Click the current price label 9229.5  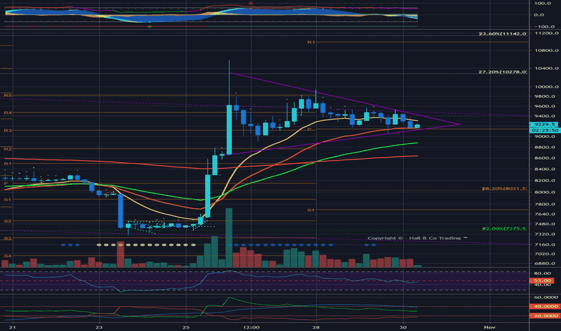pyautogui.click(x=544, y=124)
